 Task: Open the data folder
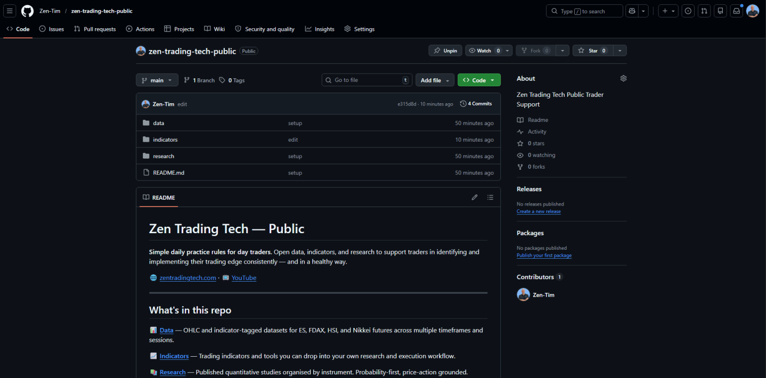point(158,123)
